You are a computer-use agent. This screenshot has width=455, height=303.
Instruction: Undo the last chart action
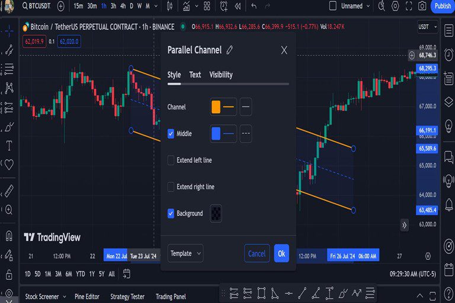coord(254,6)
